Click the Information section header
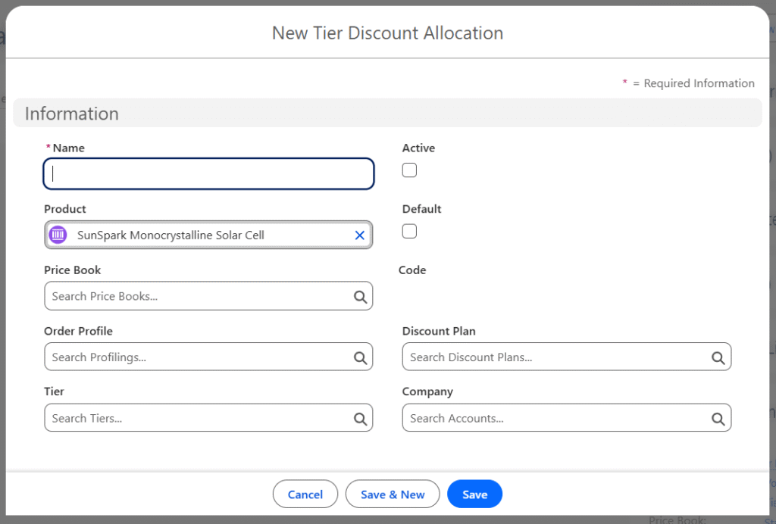Screen dimensions: 776x524 pyautogui.click(x=72, y=114)
